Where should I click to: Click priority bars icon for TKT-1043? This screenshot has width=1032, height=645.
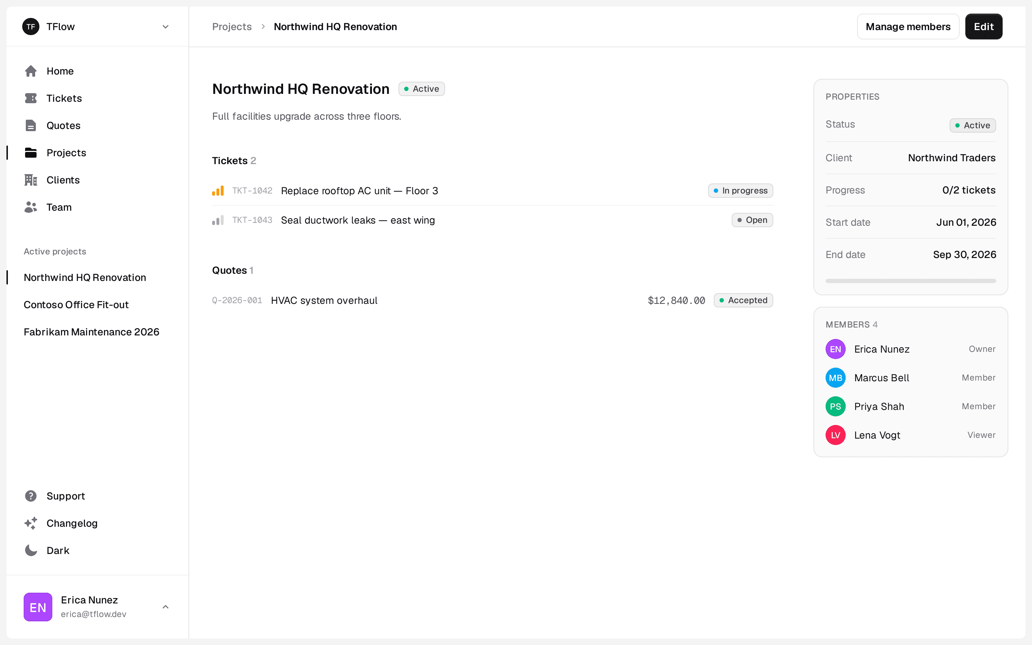point(218,220)
